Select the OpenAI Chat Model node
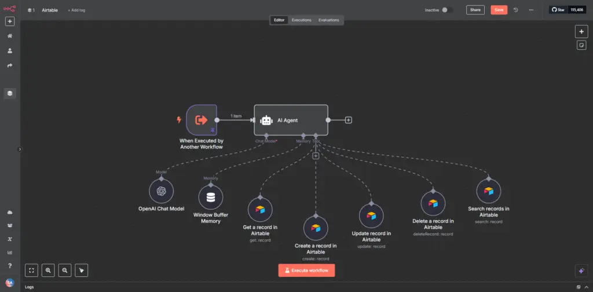Image resolution: width=593 pixels, height=292 pixels. (161, 191)
